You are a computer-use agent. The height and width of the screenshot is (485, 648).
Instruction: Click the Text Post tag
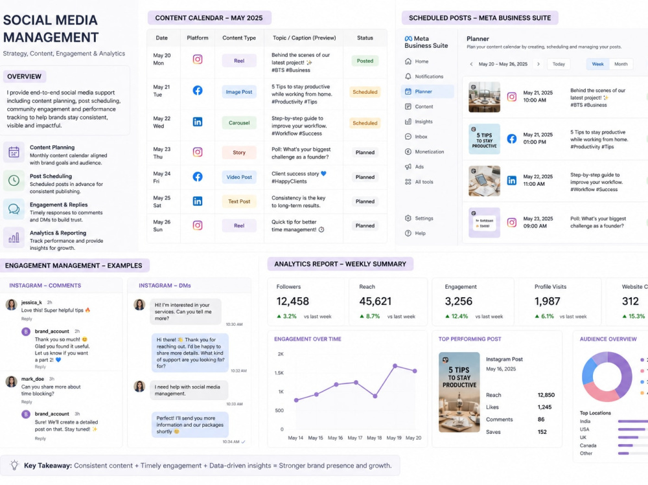pos(239,201)
